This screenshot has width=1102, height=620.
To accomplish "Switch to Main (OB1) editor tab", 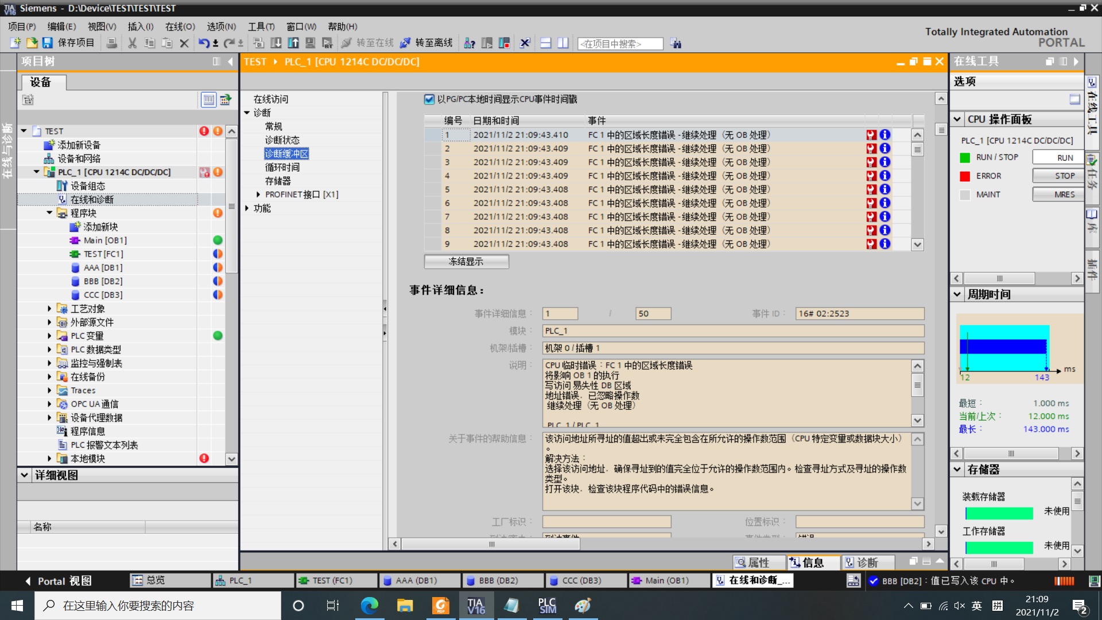I will (x=666, y=580).
